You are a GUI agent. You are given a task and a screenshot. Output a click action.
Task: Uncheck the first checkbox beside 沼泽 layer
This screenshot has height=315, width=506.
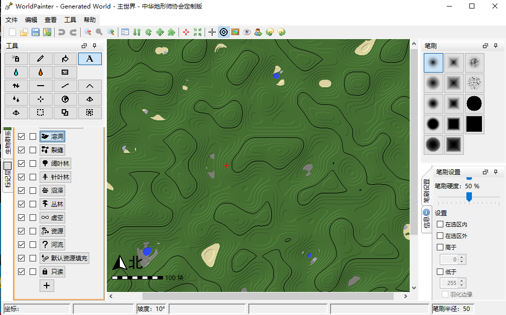pos(22,191)
